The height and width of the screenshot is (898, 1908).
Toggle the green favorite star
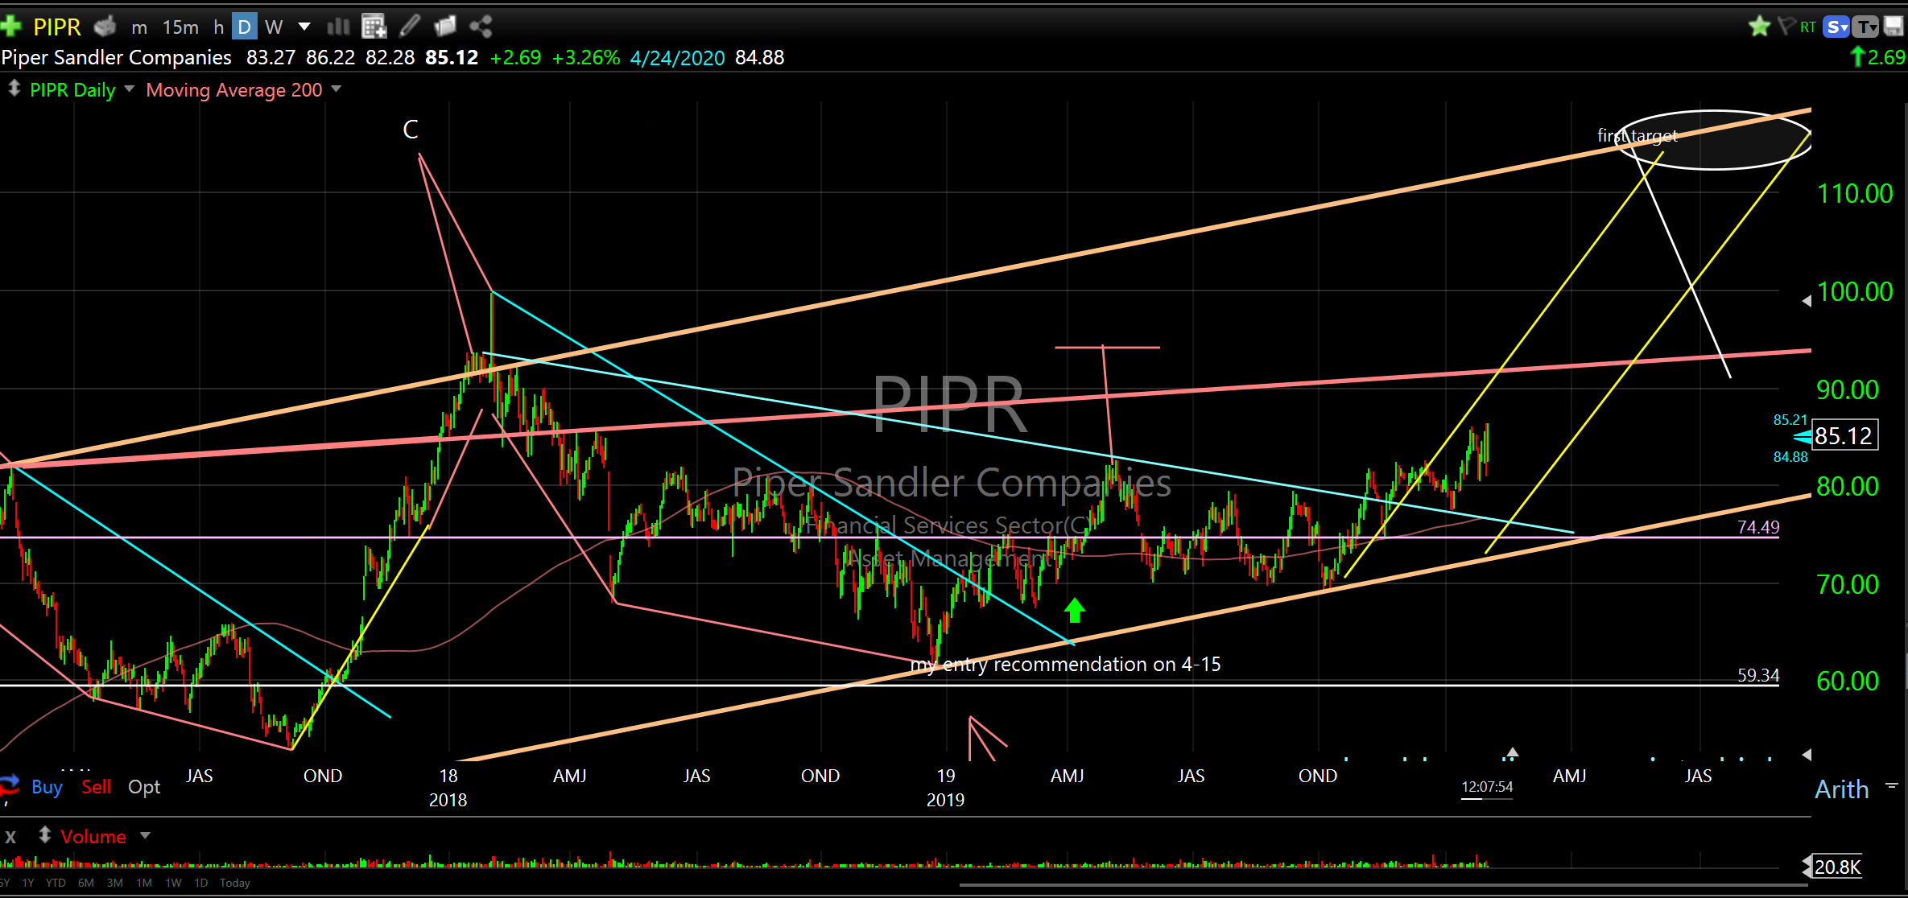pyautogui.click(x=1759, y=27)
